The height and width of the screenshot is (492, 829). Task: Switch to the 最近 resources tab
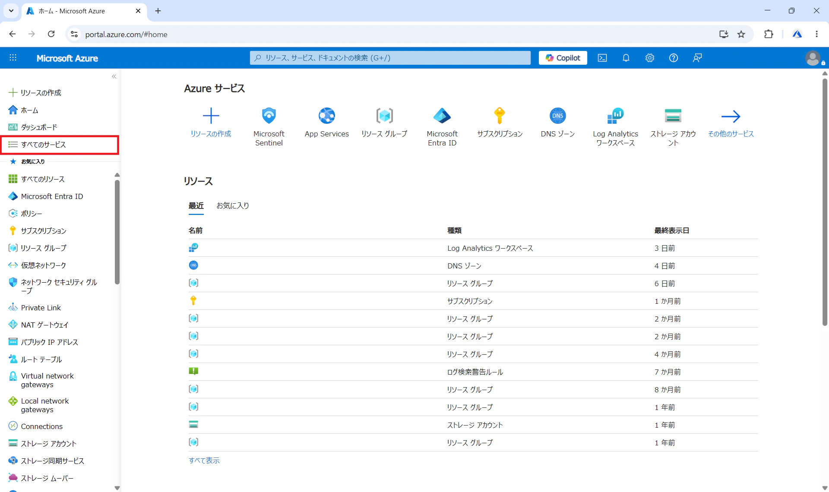[196, 206]
